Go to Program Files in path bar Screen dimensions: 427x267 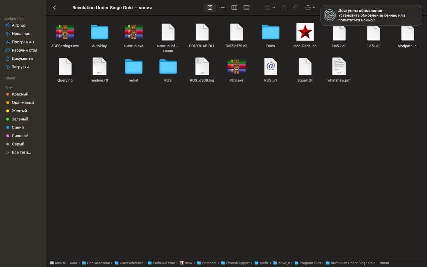point(308,263)
